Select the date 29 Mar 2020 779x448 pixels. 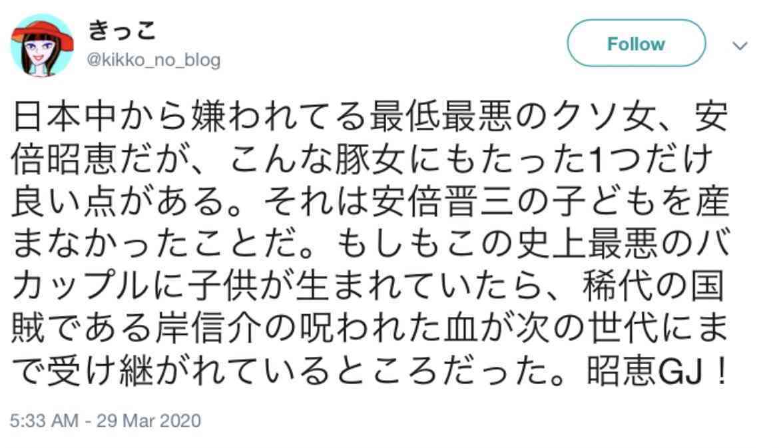click(148, 421)
